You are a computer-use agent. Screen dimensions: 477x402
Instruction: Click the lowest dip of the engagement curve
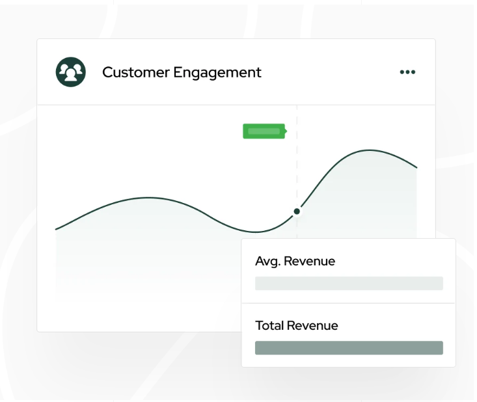click(256, 232)
